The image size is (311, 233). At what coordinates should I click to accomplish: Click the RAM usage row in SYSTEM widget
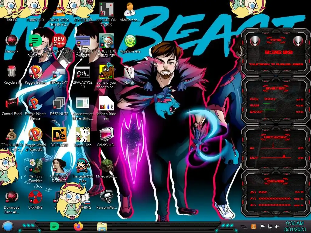click(277, 105)
